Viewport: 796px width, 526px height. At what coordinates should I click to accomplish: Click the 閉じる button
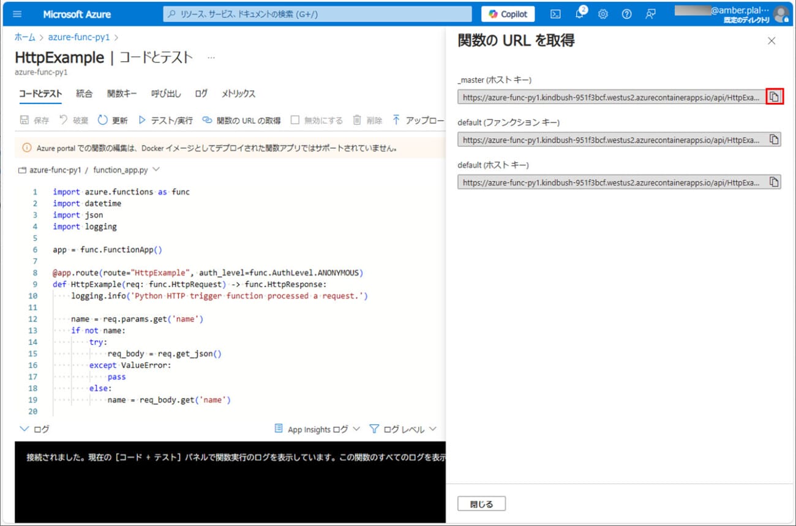481,504
